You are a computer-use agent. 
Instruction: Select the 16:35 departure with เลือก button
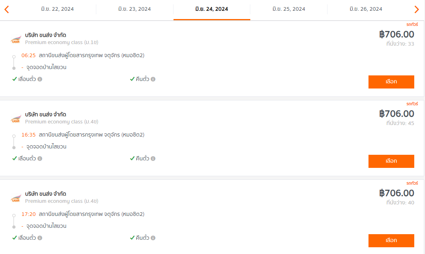click(391, 161)
